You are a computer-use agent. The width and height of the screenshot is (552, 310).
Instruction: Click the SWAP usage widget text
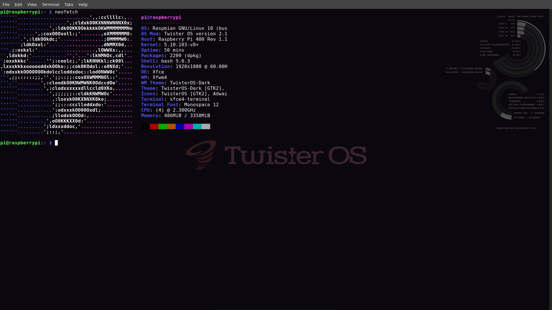(529, 113)
